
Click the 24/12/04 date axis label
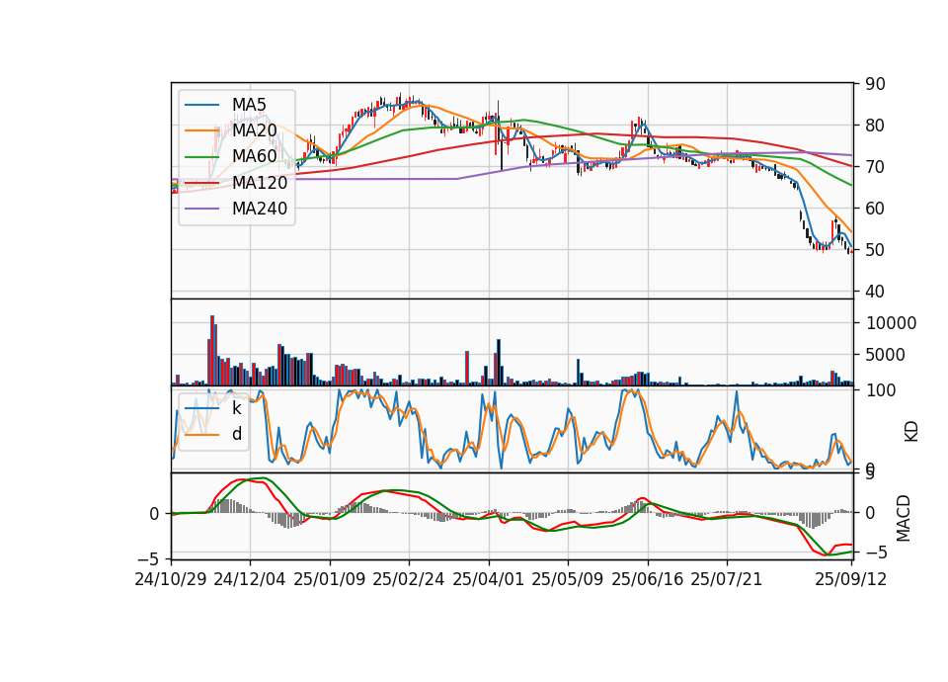tap(250, 580)
